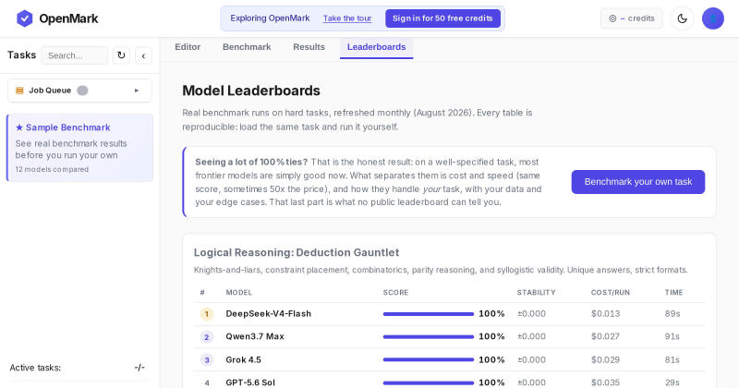
Task: Click Benchmark your own task button
Action: click(638, 182)
